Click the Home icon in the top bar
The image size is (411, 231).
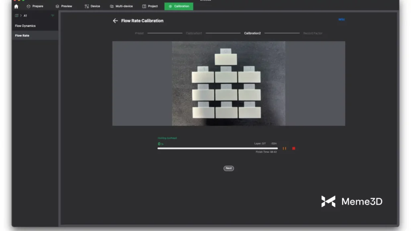click(x=16, y=6)
